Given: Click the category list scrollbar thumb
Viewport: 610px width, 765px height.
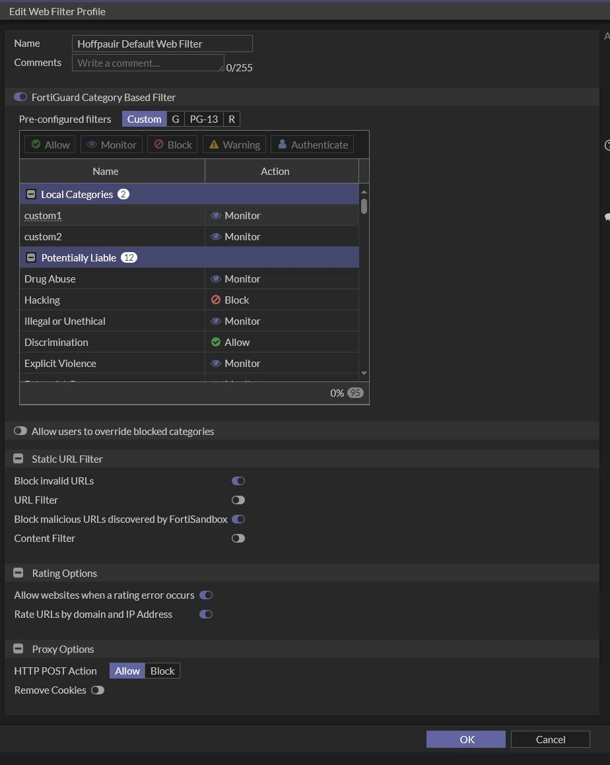Looking at the screenshot, I should (x=364, y=207).
